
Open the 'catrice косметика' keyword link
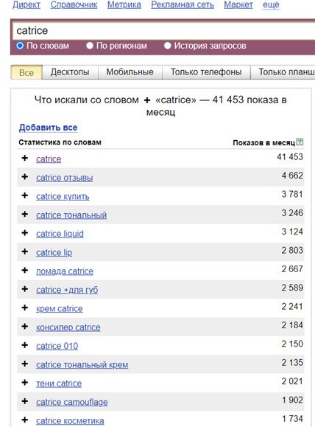point(70,421)
